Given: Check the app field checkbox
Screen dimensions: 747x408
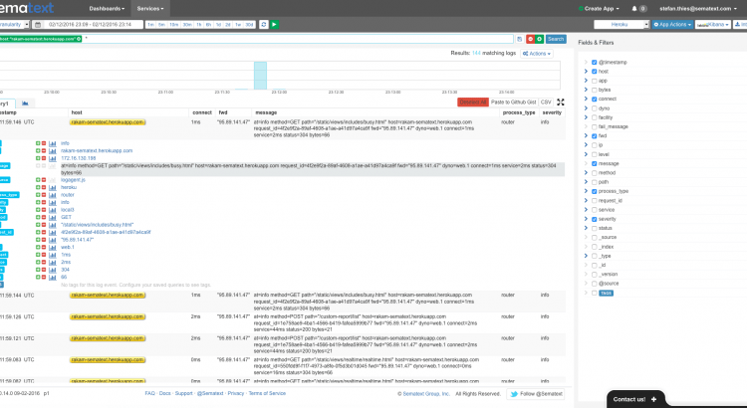Looking at the screenshot, I should click(594, 81).
